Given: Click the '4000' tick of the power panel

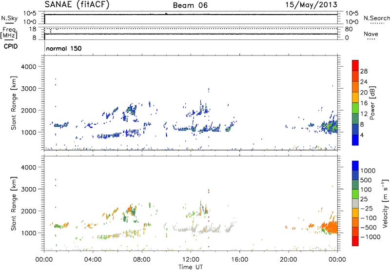Looking at the screenshot, I should click(x=28, y=67).
